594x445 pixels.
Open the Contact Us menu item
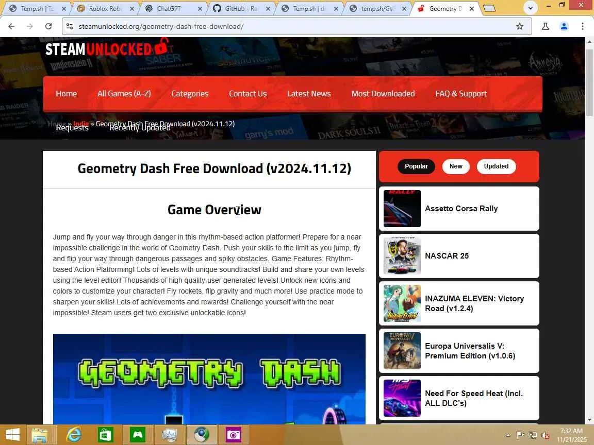click(x=247, y=93)
